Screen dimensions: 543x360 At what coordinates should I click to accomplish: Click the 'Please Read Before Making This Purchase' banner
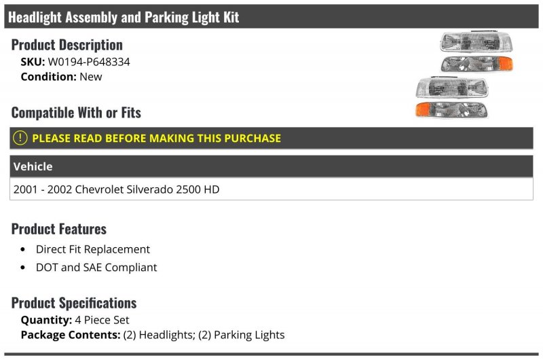click(x=271, y=138)
